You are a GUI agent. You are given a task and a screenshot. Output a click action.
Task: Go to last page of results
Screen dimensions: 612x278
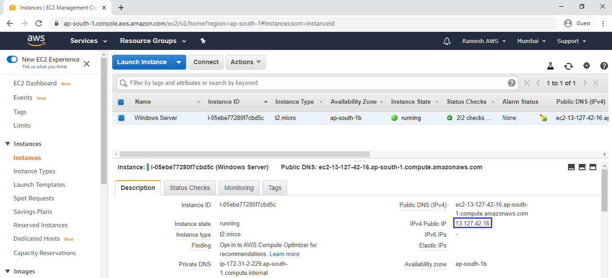tap(595, 83)
